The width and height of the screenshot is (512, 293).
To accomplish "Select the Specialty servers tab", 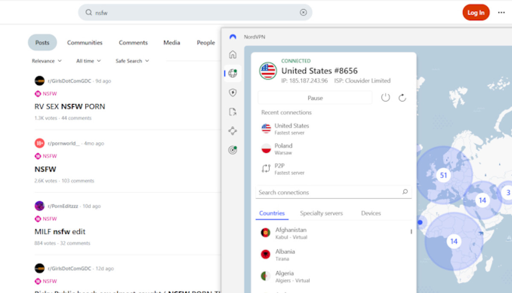I will (x=321, y=213).
